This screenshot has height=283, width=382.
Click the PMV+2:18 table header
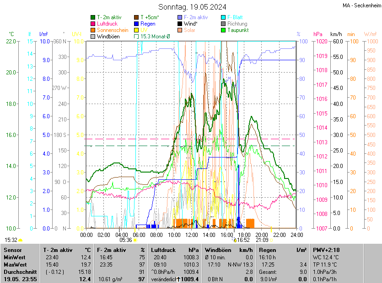click(x=326, y=250)
